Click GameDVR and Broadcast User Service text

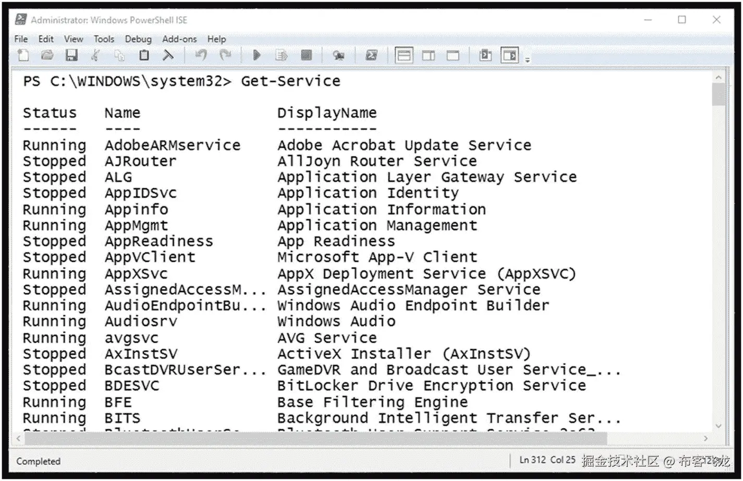(449, 370)
